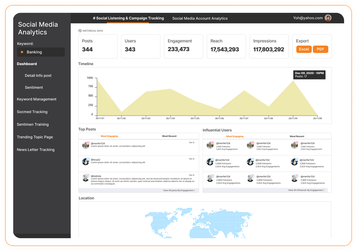Open @bajksiq profile picture in Top Posts

point(86,178)
